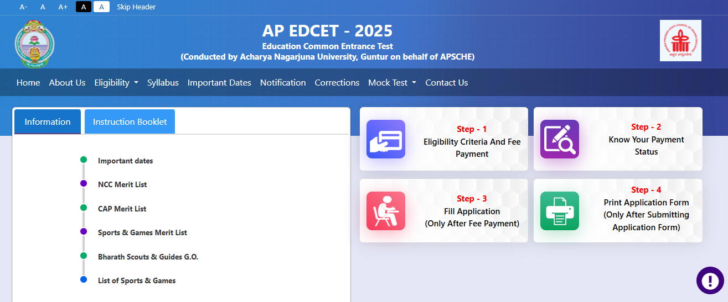
Task: Reset font size with A button
Action: (43, 7)
